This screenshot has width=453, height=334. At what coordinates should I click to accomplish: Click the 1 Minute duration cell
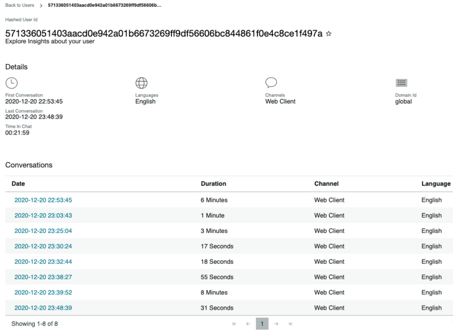coord(213,215)
